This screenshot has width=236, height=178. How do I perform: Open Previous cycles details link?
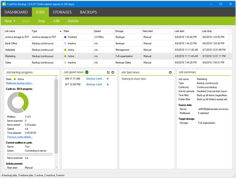pos(20,137)
